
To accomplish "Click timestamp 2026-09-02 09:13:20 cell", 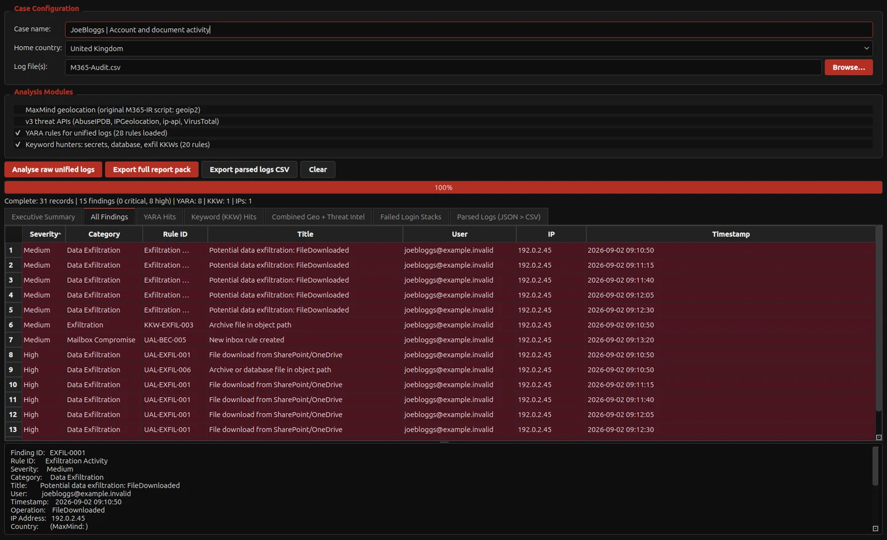I will [x=731, y=340].
